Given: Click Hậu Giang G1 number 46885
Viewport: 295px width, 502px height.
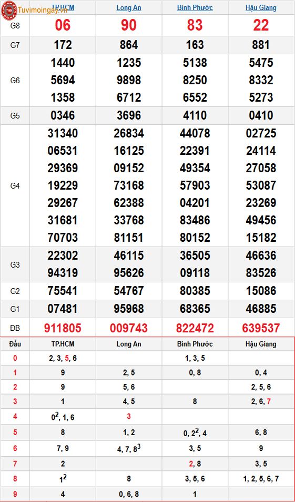Looking at the screenshot, I should pyautogui.click(x=261, y=309).
